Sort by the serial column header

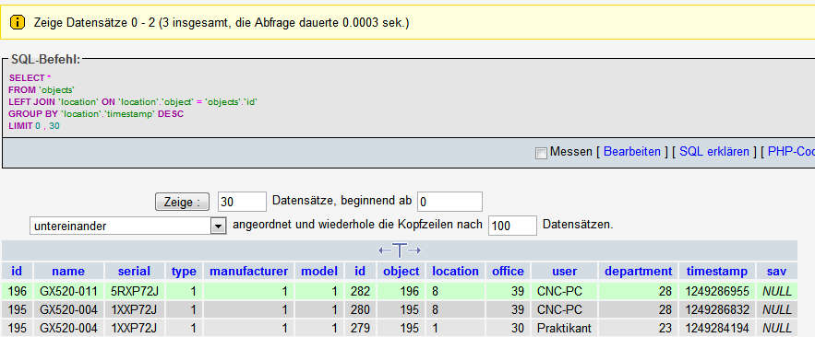pyautogui.click(x=134, y=271)
